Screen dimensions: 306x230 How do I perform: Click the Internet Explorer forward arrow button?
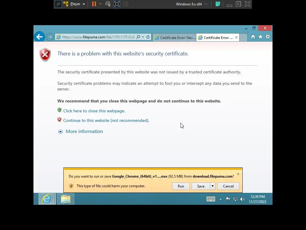pos(50,37)
